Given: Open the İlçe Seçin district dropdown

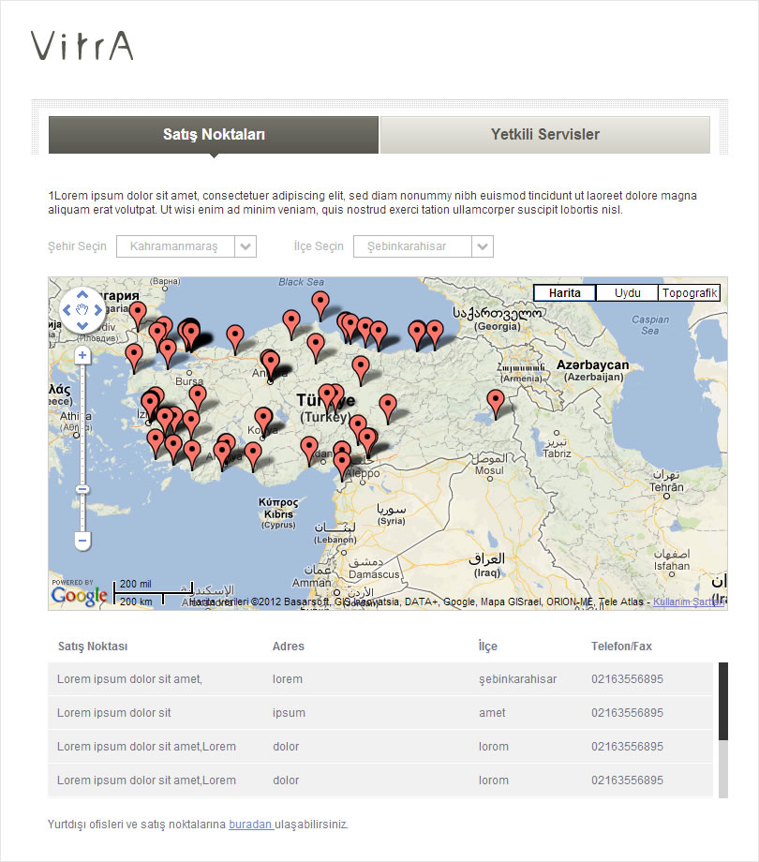Looking at the screenshot, I should pos(423,246).
